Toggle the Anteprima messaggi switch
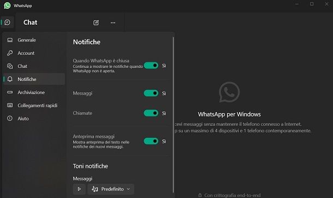333x198 pixels. 151,141
